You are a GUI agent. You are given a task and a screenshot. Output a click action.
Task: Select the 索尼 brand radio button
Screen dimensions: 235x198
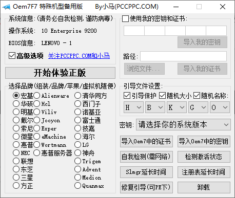click(16, 128)
